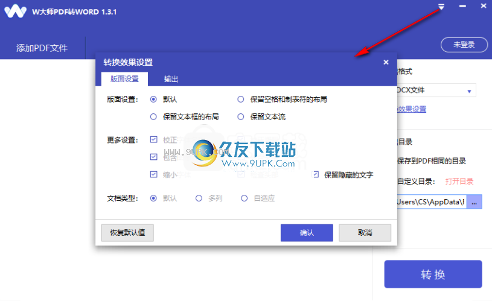Click the 未登录 login button
Screen dimensions: 492x307
click(x=464, y=45)
